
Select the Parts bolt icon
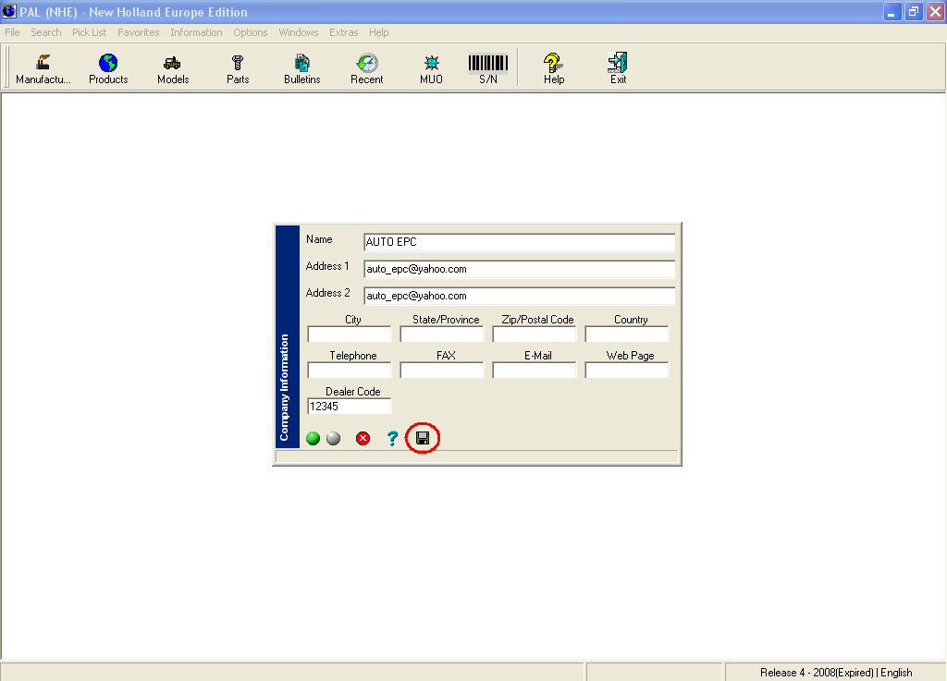point(238,68)
